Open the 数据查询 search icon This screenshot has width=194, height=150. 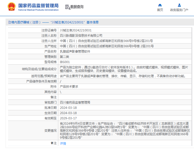(x=68, y=7)
